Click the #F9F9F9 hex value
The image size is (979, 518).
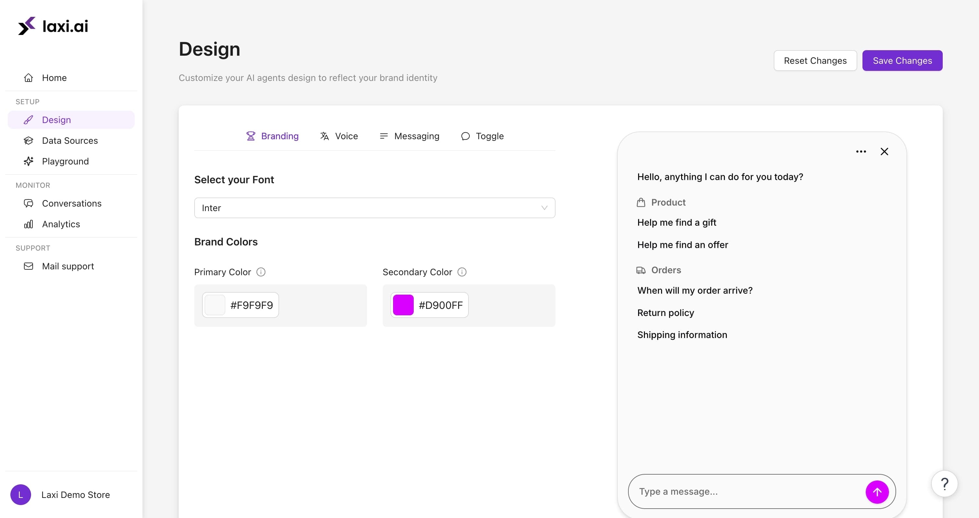252,305
